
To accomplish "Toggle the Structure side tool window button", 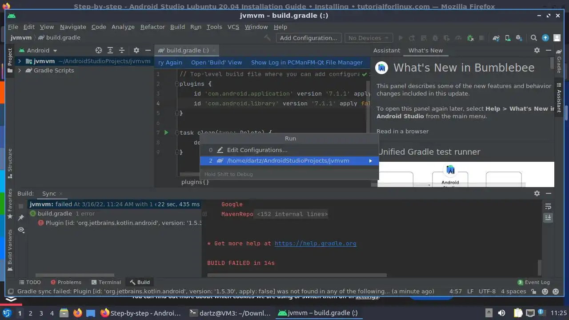I will (x=10, y=164).
